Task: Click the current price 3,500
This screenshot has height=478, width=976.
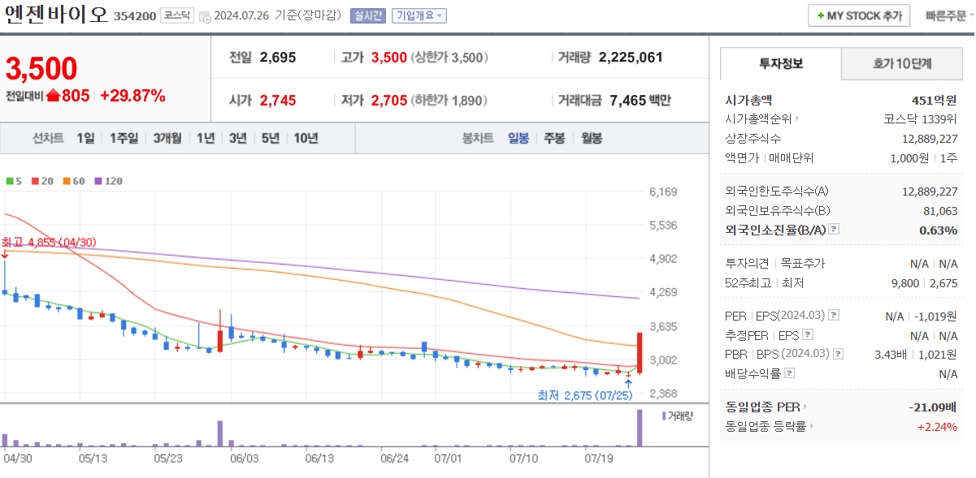Action: tap(41, 69)
